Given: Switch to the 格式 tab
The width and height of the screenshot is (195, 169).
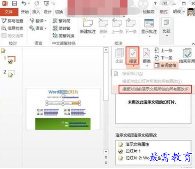Looking at the screenshot, I should 163,12.
